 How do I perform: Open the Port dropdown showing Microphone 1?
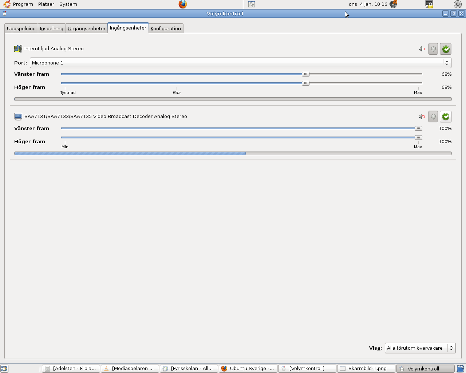click(241, 63)
